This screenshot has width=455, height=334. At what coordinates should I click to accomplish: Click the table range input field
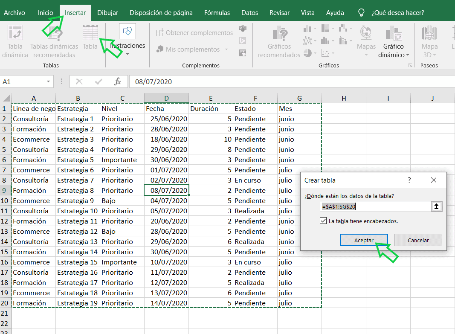(376, 206)
